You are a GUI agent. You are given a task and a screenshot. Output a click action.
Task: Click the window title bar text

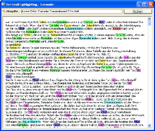point(30,5)
